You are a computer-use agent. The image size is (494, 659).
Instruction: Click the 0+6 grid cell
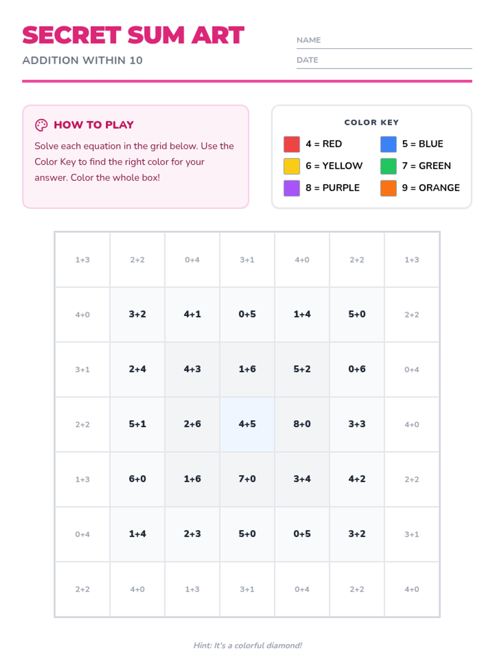(x=357, y=369)
